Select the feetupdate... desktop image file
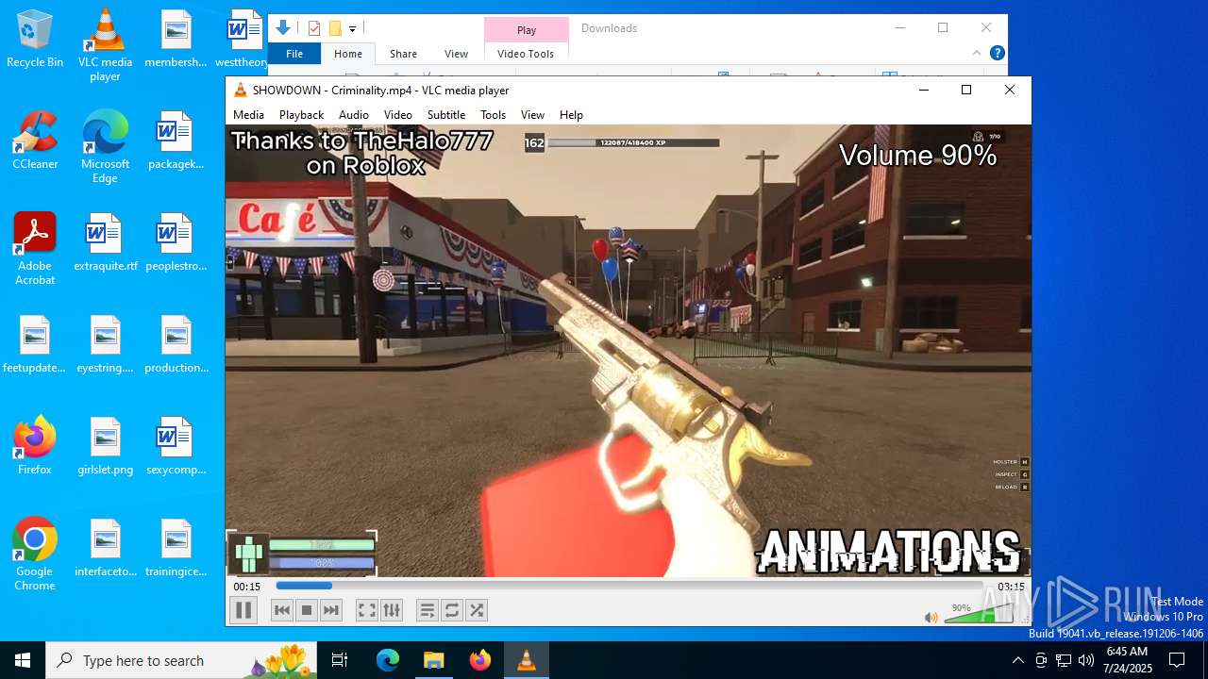This screenshot has height=679, width=1208. 35,344
